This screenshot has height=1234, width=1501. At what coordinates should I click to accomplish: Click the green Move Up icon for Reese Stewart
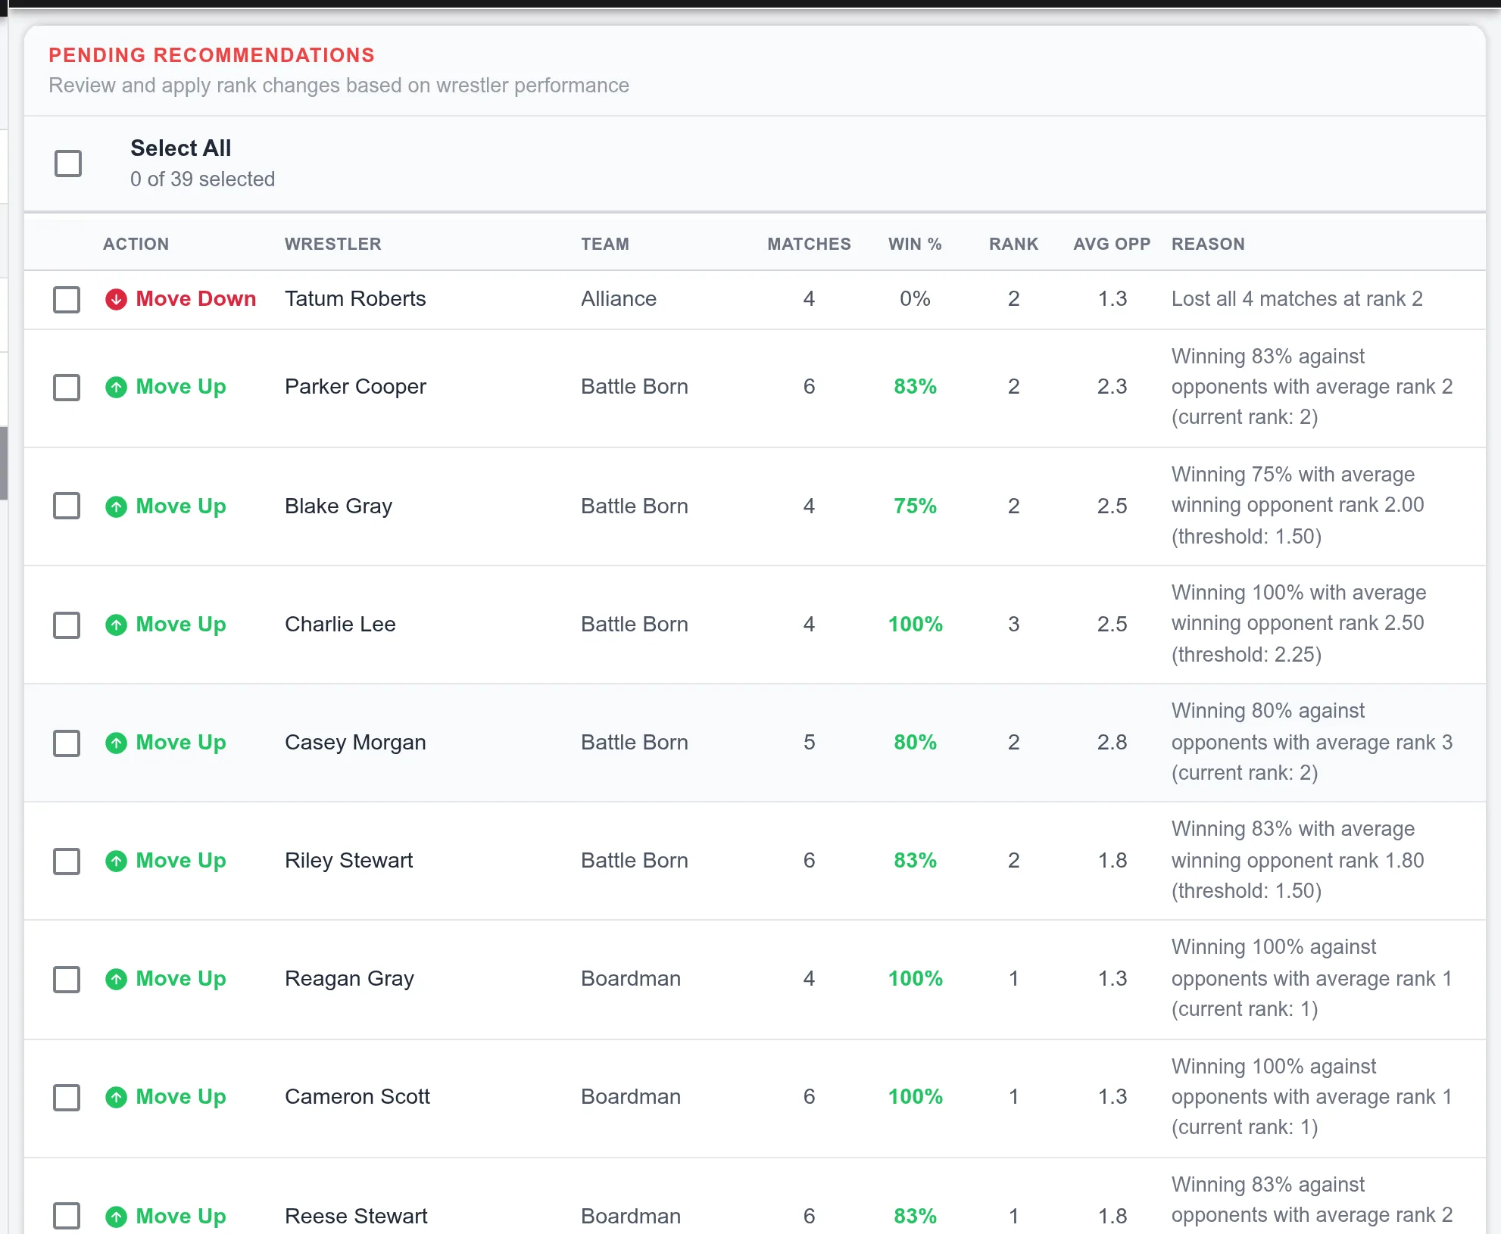click(x=116, y=1217)
